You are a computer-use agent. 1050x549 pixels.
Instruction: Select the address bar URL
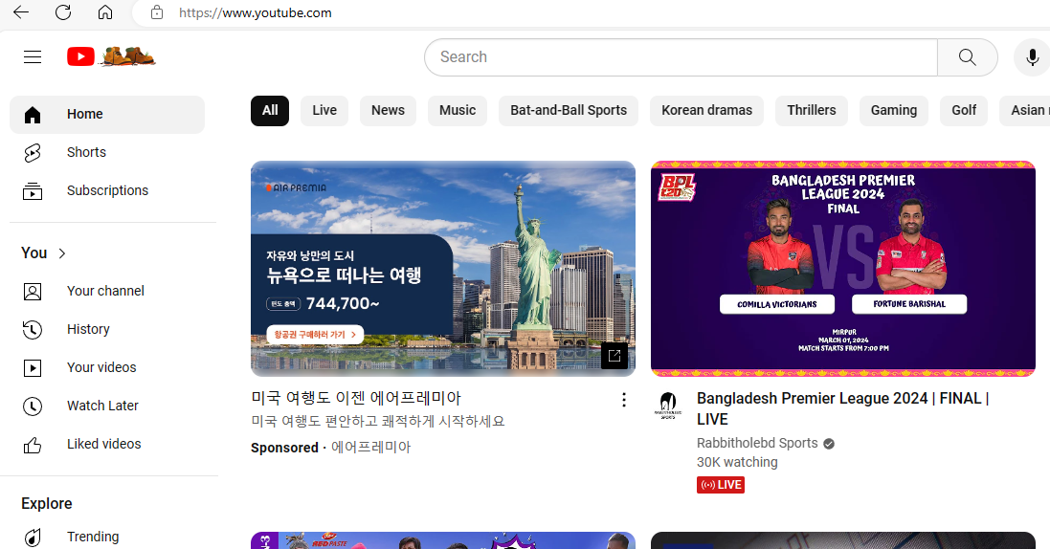tap(256, 12)
